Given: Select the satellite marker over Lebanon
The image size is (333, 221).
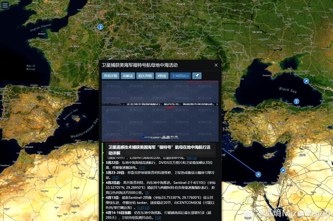Looking at the screenshot, I should pos(283,170).
